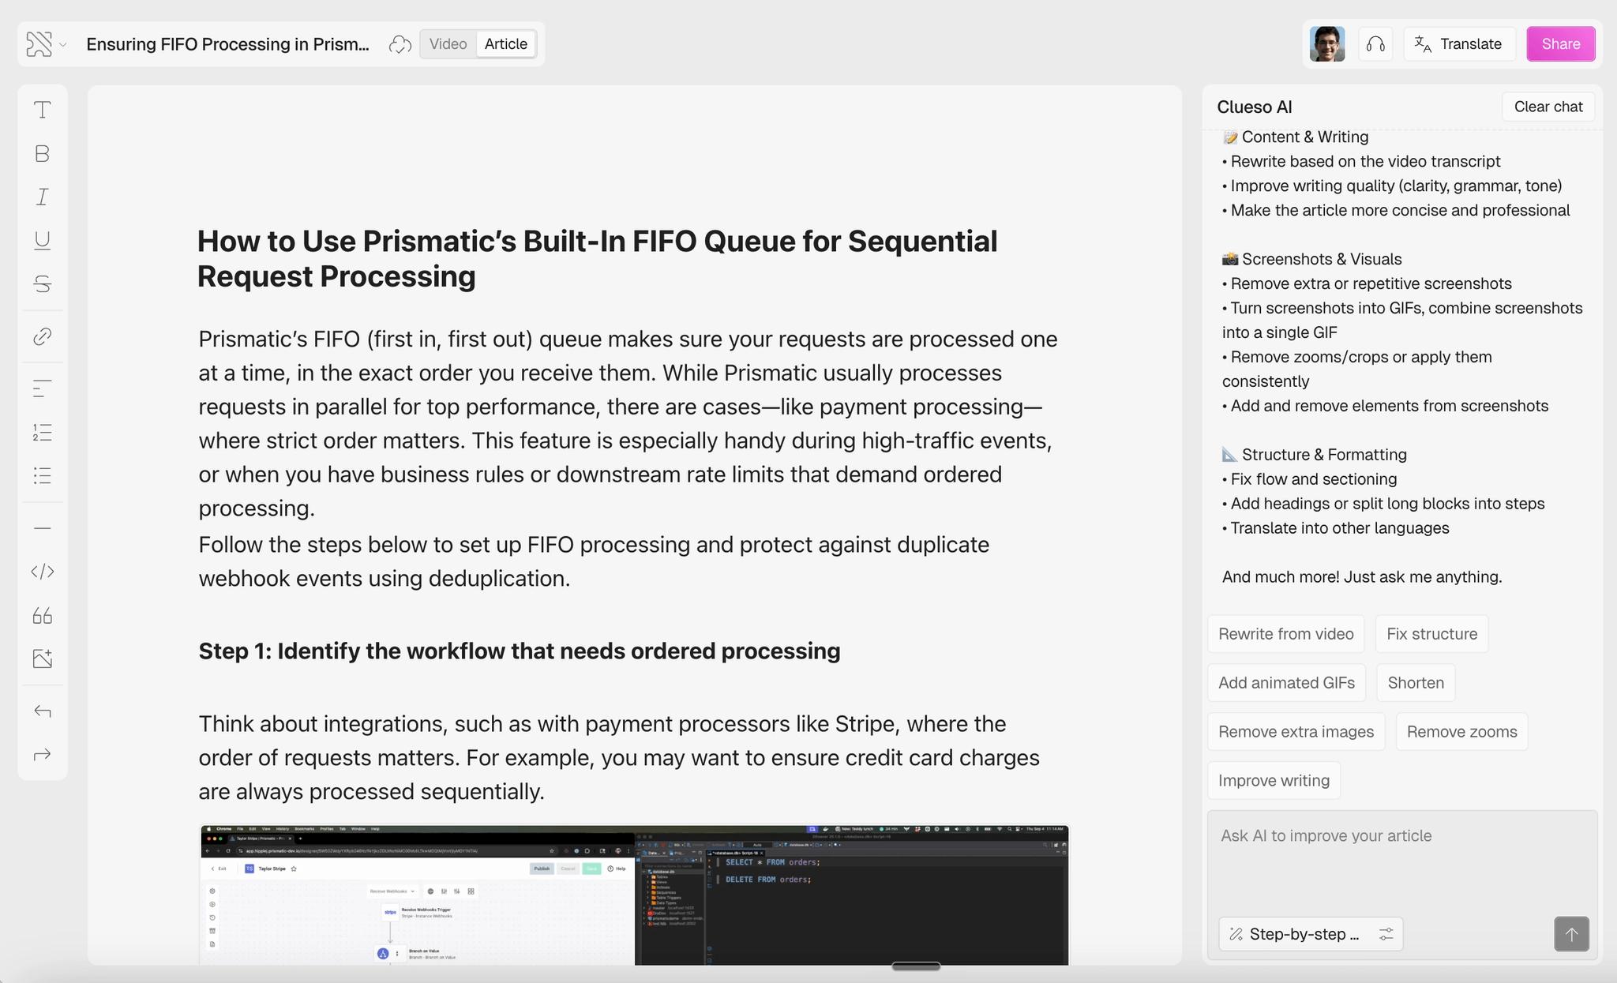Insert a block quote
Screen dimensions: 1617x983
pyautogui.click(x=43, y=615)
